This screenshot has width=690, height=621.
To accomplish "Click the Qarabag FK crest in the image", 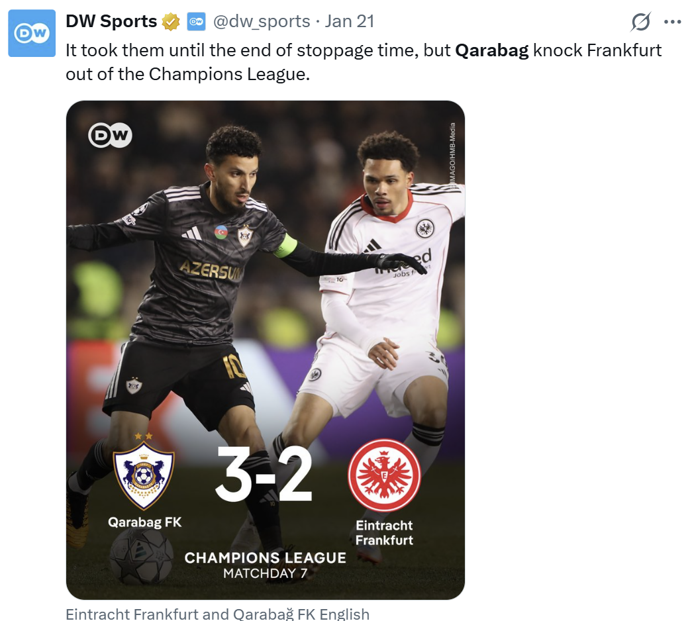I will pos(144,473).
